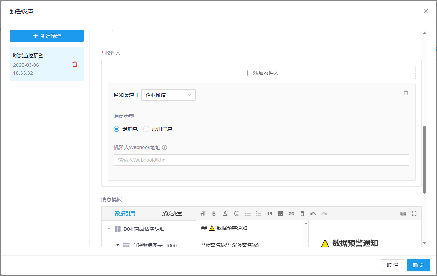The height and width of the screenshot is (276, 437).
Task: Insert a hyperlink in the message editor
Action: [291, 214]
